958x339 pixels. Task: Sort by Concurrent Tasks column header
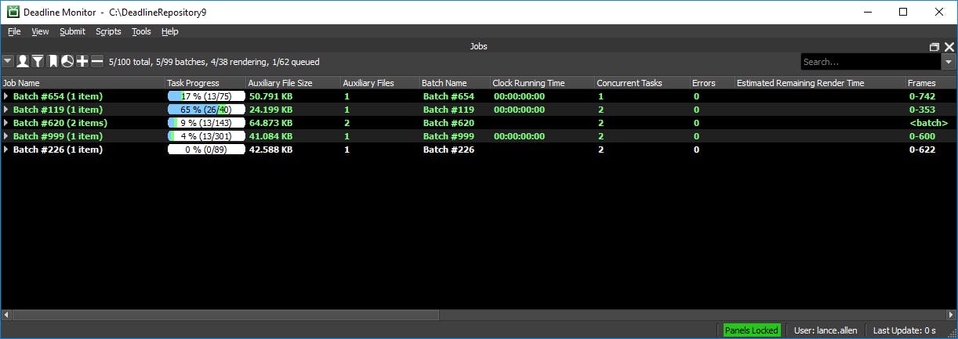point(641,83)
